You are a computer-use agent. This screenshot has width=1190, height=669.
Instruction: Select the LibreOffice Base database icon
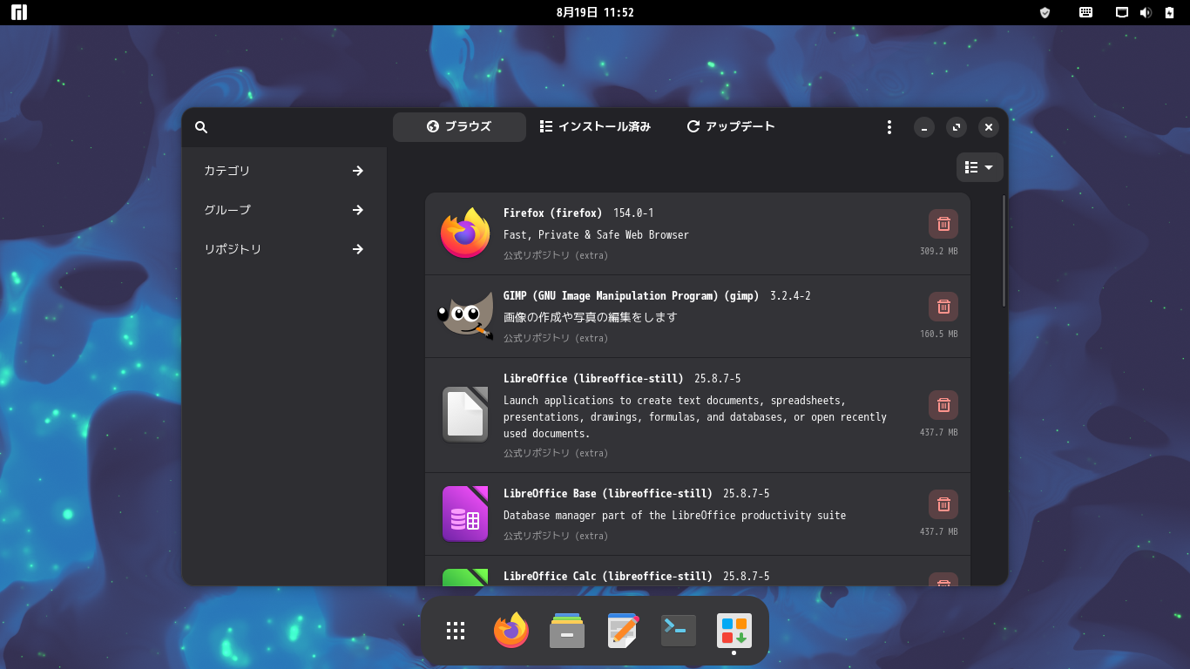tap(465, 514)
